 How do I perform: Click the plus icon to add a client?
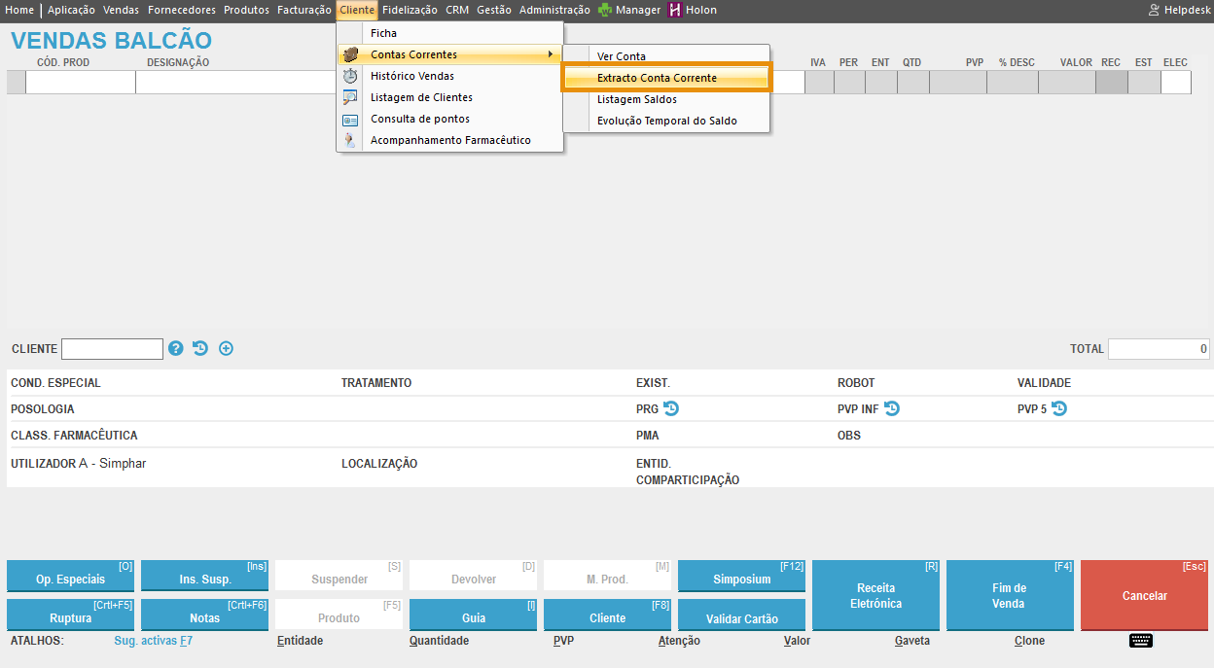click(226, 348)
